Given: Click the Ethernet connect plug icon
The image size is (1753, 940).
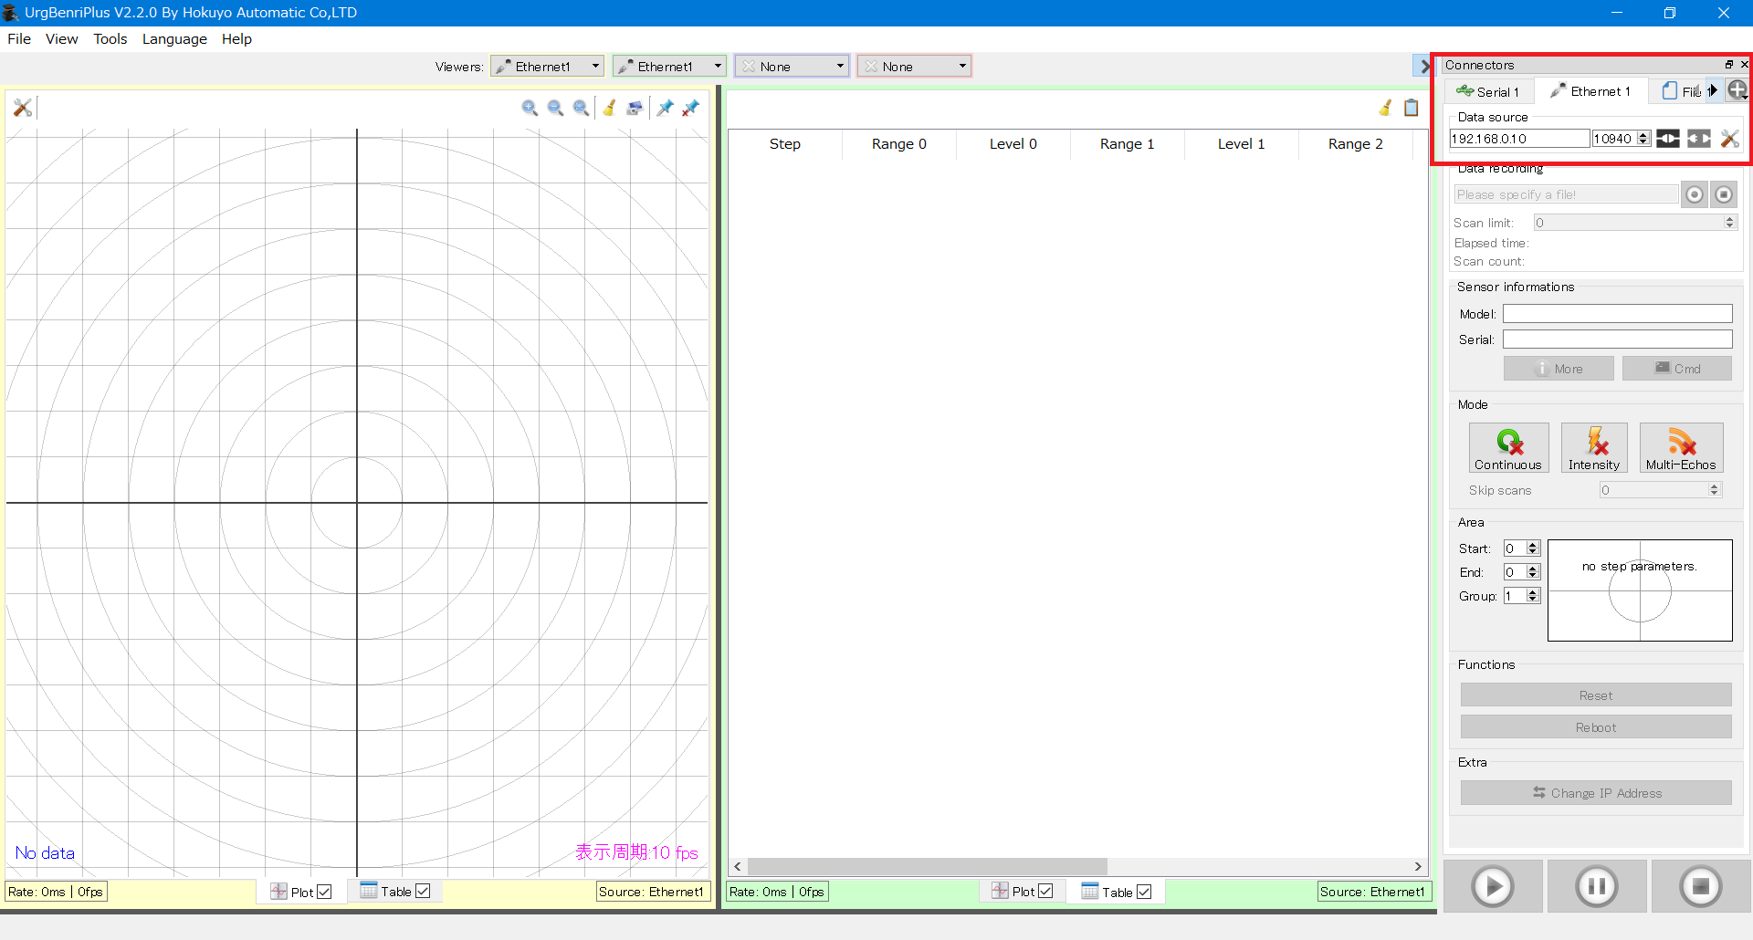Looking at the screenshot, I should (x=1668, y=139).
